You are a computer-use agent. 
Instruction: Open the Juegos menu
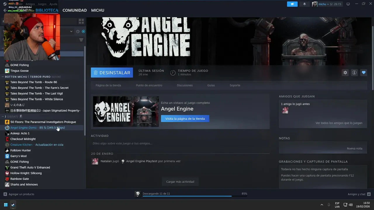42,4
